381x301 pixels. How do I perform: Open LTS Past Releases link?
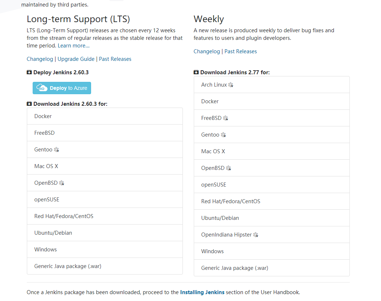coord(115,59)
